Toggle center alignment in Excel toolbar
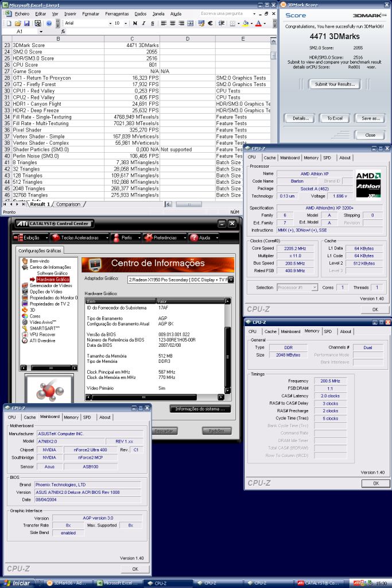 pos(172,23)
